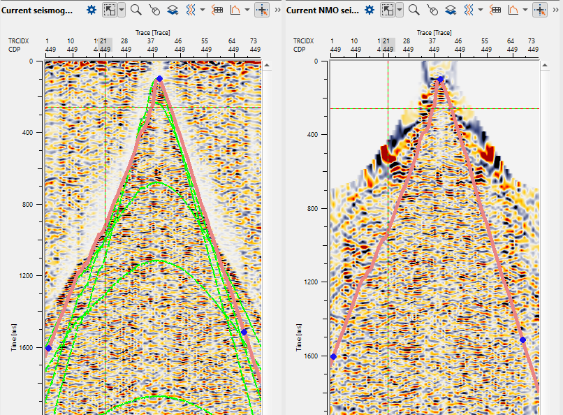563x415 pixels.
Task: Click the wiggle display icon in NMO panel
Action: (x=469, y=10)
